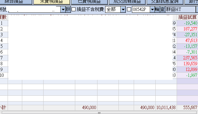The image size is (198, 114).
Task: Click the horizontal scrollbar thumb at the bottom
Action: click(99, 113)
